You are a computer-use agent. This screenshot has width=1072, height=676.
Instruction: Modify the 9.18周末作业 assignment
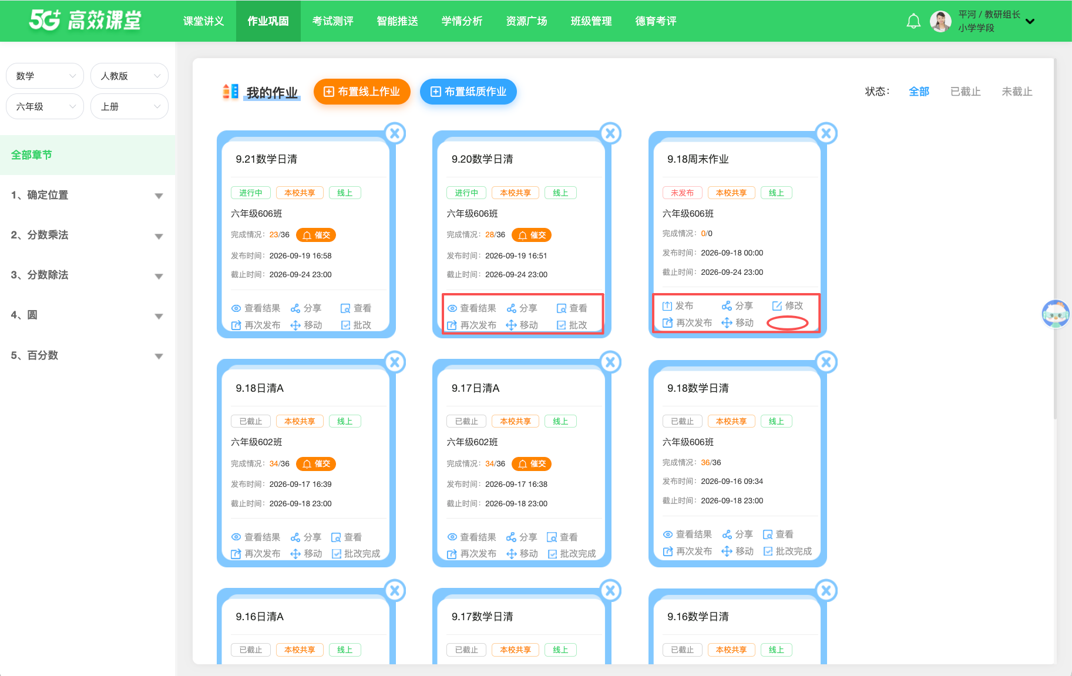[x=787, y=306]
